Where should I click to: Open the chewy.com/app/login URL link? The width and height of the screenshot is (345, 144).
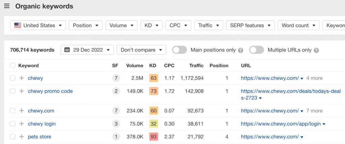281,124
